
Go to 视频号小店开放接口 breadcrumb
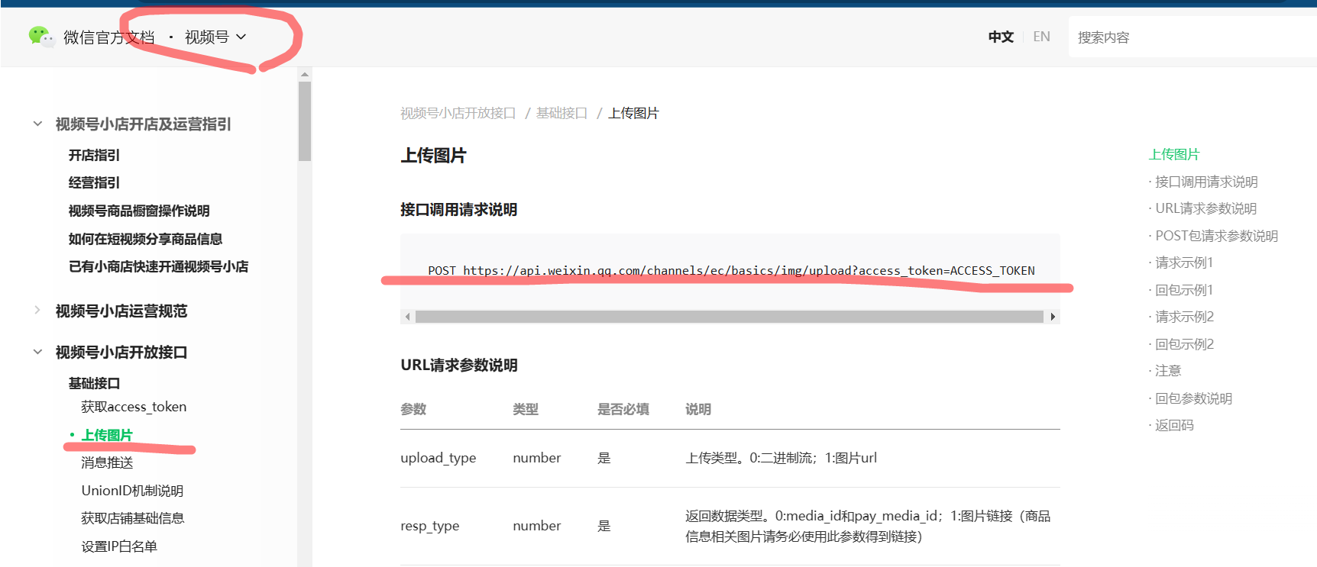[x=458, y=113]
